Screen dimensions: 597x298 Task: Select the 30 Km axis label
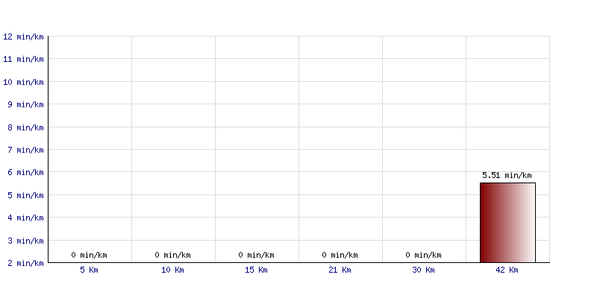pos(423,270)
